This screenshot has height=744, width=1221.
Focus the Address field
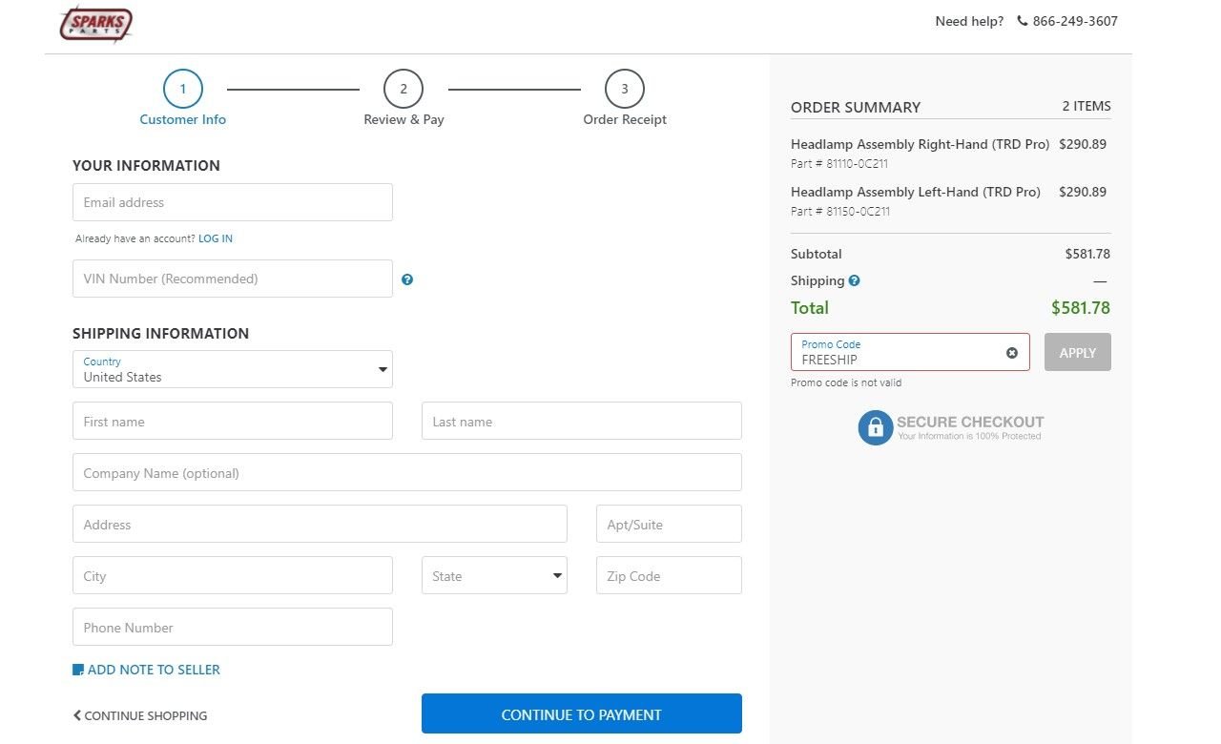pos(320,524)
